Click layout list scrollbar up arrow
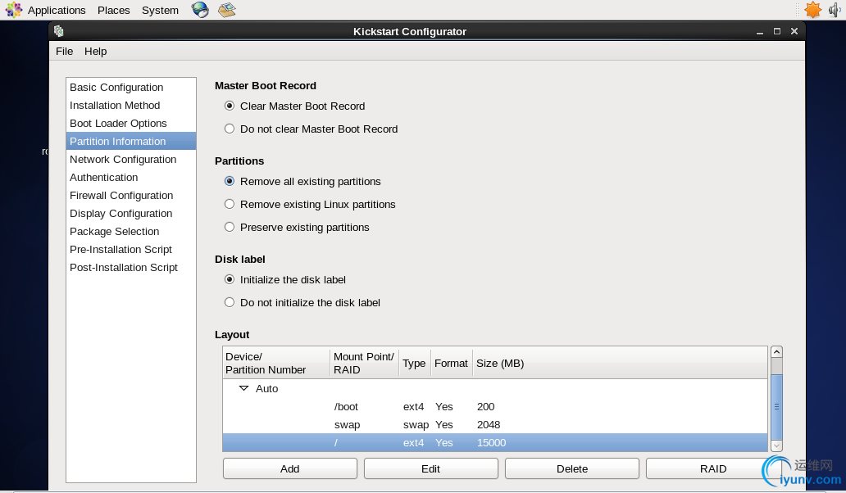This screenshot has width=846, height=493. point(776,352)
